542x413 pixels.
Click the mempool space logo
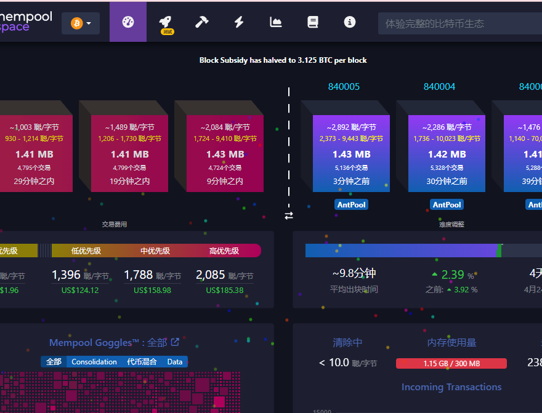click(26, 22)
